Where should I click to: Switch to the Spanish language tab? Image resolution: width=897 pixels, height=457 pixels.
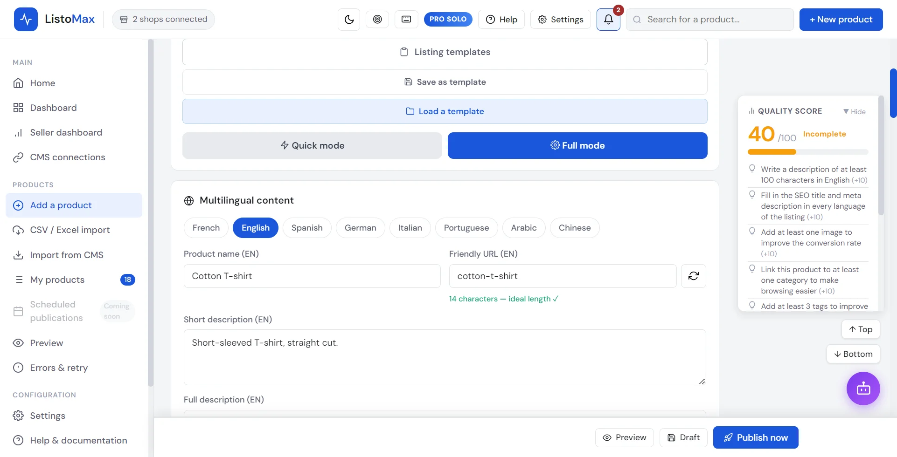pos(307,228)
